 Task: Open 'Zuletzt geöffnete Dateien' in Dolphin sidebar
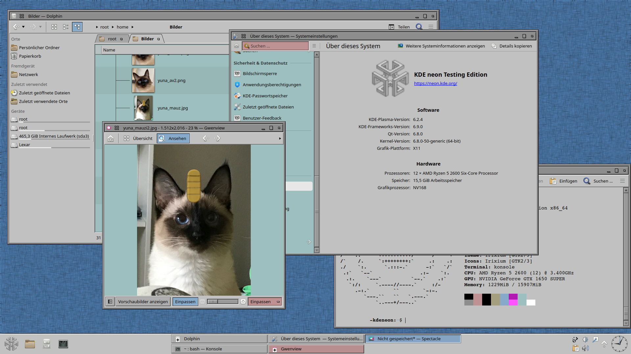[40, 93]
